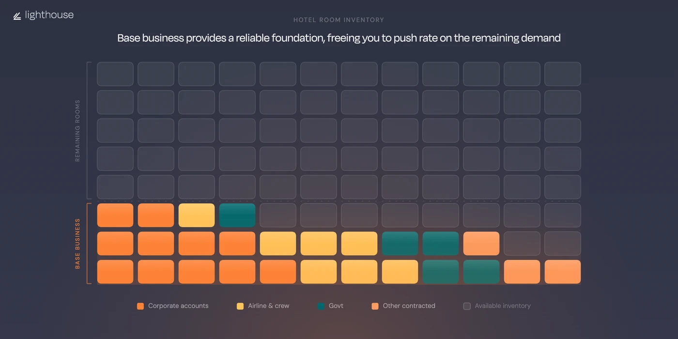Screen dimensions: 678x339
Task: Click the top-left empty remaining-room tile
Action: (115, 74)
